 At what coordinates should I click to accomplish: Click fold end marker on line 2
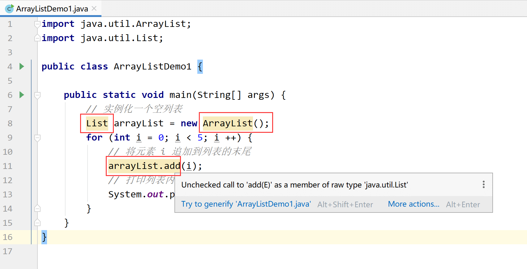(37, 38)
